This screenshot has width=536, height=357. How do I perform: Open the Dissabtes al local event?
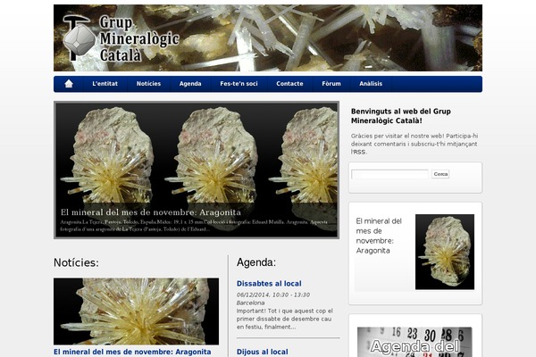(269, 284)
